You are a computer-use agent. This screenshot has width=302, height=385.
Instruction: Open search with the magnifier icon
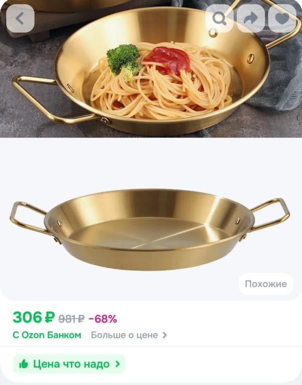click(x=219, y=19)
